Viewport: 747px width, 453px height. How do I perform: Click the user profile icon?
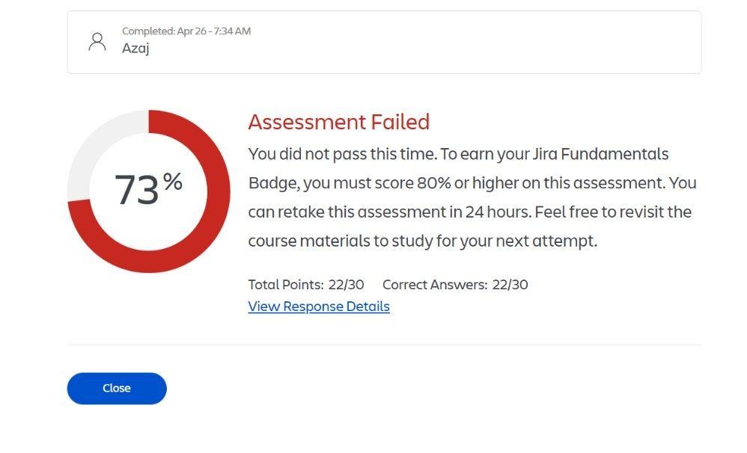[x=97, y=42]
